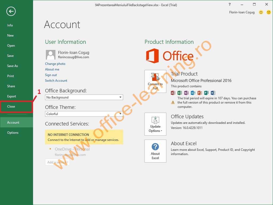Open the Print page
Viewport: 273px width, 205px height.
(17, 76)
